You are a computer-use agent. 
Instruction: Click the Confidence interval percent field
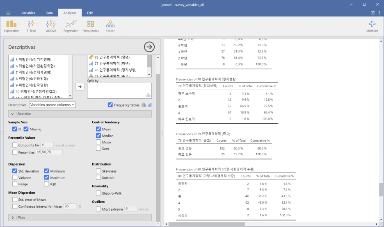click(70, 206)
